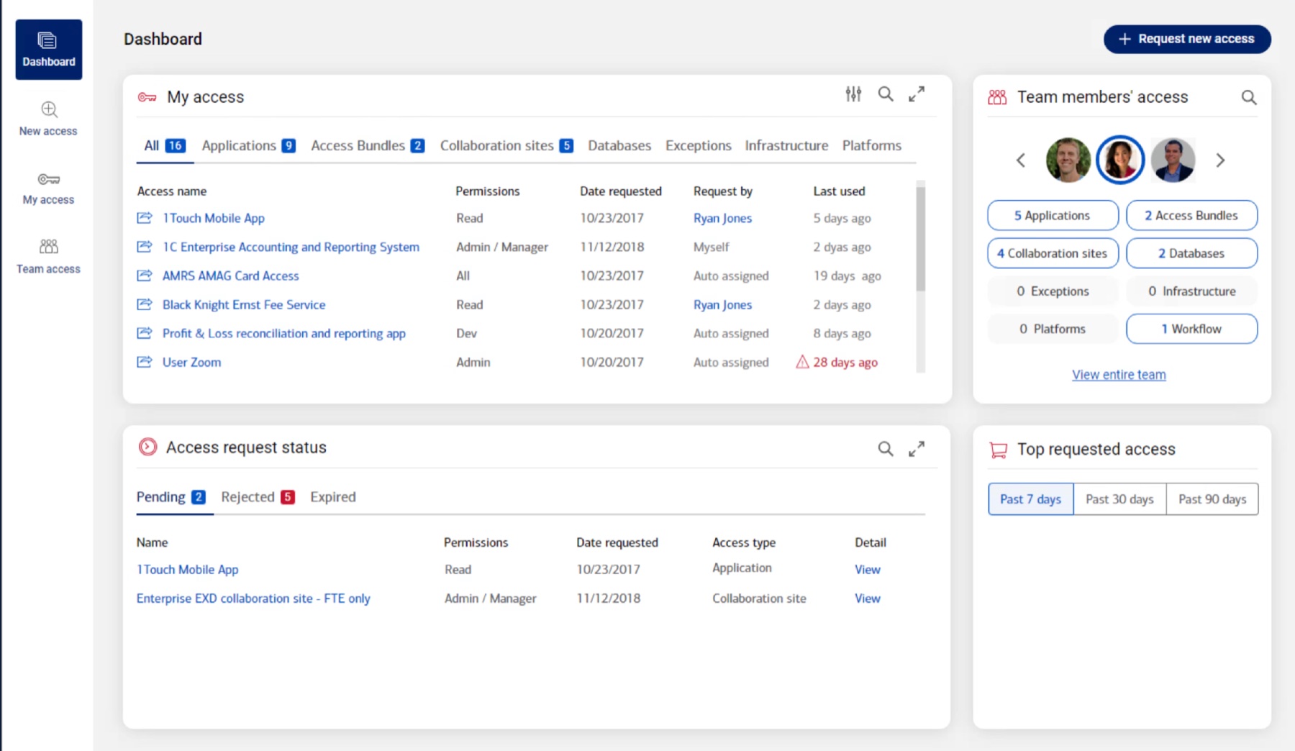This screenshot has width=1295, height=751.
Task: Select Past 7 days range
Action: (1030, 499)
